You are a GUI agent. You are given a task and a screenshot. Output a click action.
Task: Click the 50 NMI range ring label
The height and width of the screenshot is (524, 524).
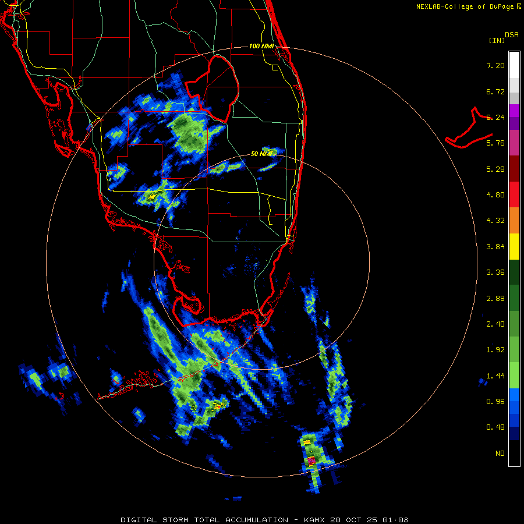pos(261,154)
